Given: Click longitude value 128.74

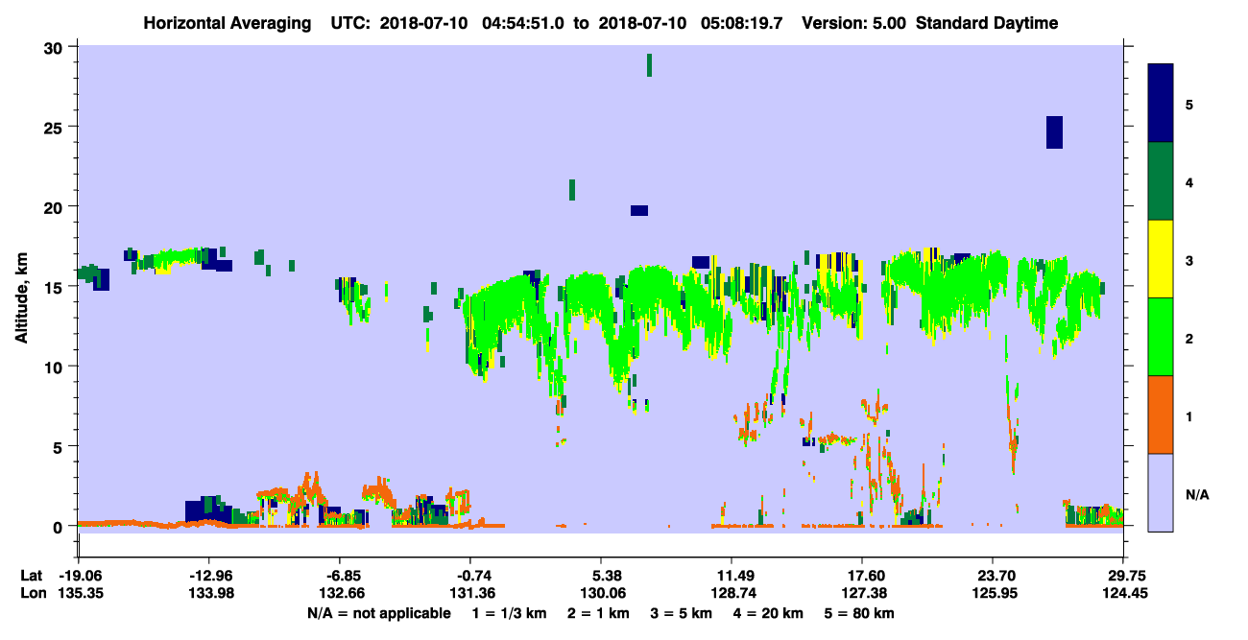Looking at the screenshot, I should click(732, 593).
